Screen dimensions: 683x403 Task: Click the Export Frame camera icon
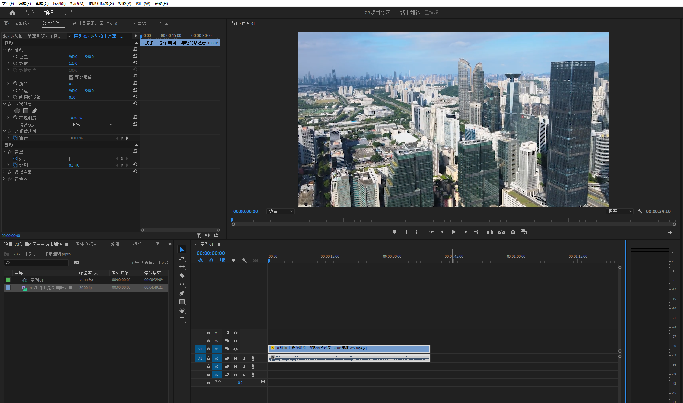click(513, 232)
